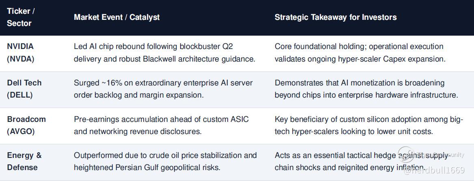Image resolution: width=474 pixels, height=181 pixels.
Task: Click the Broadcom (AVGO) ticker cell
Action: (26, 125)
